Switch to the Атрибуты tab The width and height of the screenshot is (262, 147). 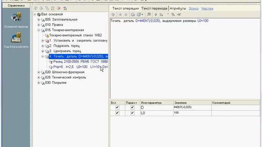178,8
